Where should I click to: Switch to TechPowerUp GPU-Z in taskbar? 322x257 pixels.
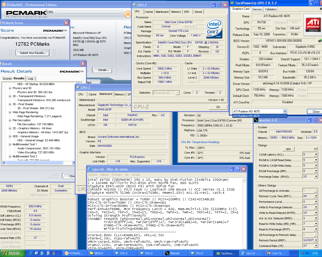coord(226,253)
